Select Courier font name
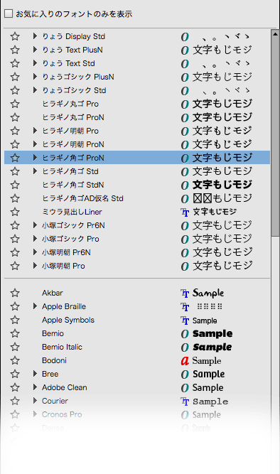Viewport: 280px width, 474px height. coord(55,401)
